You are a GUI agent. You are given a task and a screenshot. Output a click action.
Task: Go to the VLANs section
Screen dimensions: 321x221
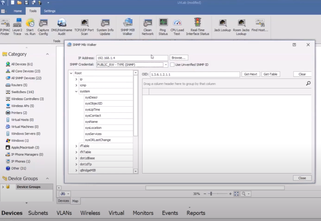tap(64, 213)
